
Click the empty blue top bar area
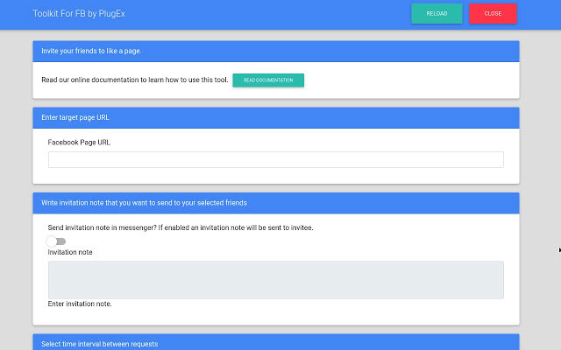click(x=263, y=13)
